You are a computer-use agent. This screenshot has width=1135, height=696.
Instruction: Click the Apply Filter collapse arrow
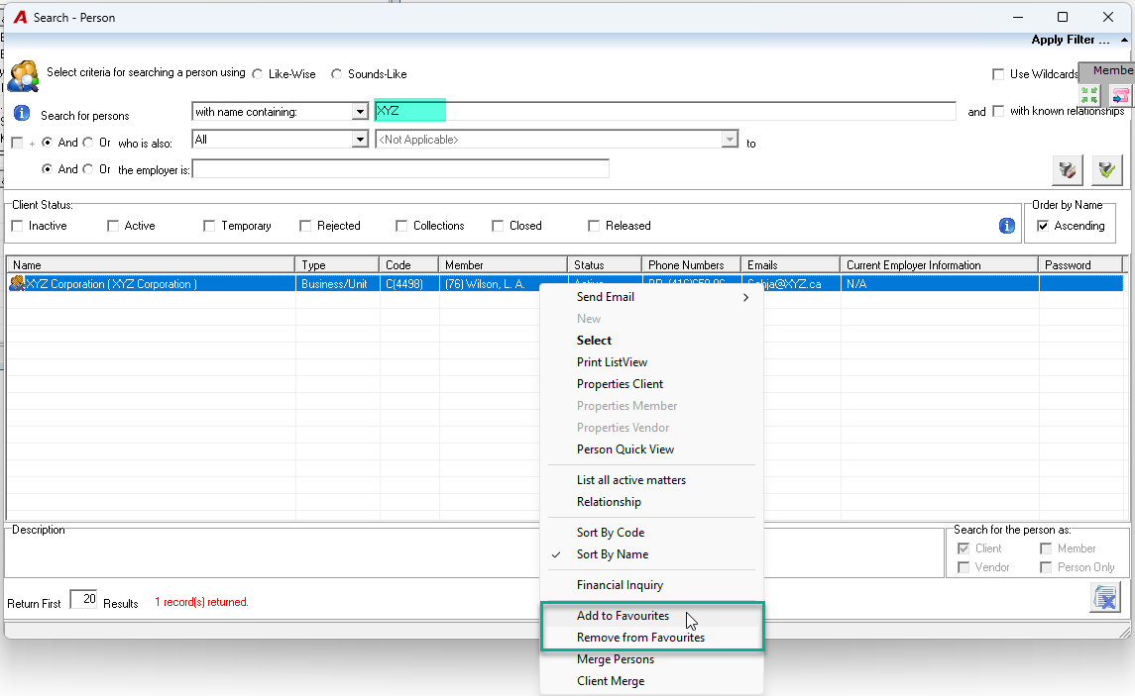(1124, 41)
